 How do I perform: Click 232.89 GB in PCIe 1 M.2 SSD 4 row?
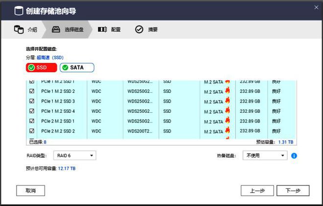pyautogui.click(x=250, y=111)
